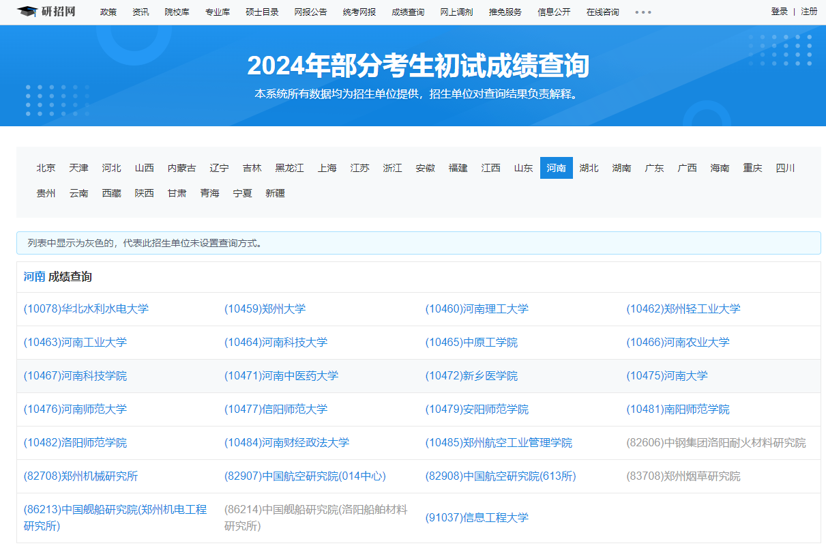826x548 pixels.
Task: Open (10466)河南农业大学 link
Action: coord(678,342)
